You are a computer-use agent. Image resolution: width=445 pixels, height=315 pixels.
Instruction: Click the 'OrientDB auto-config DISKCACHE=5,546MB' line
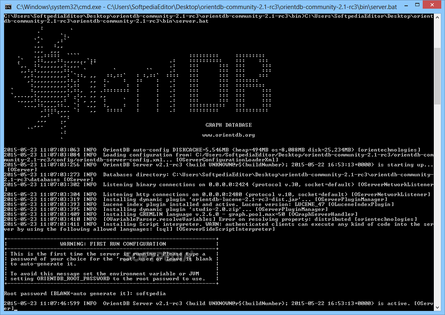(212, 150)
